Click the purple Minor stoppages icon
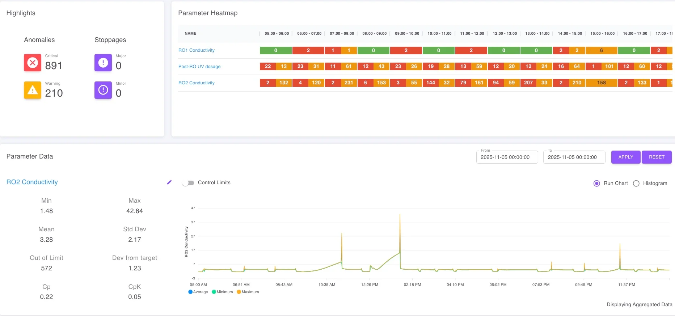The height and width of the screenshot is (316, 675). (103, 90)
